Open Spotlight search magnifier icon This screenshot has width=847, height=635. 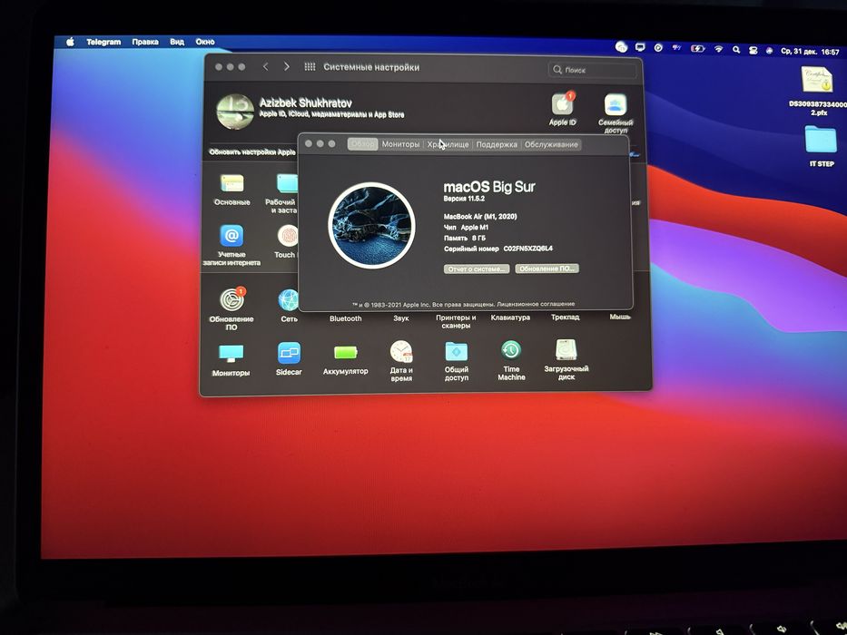pos(735,50)
